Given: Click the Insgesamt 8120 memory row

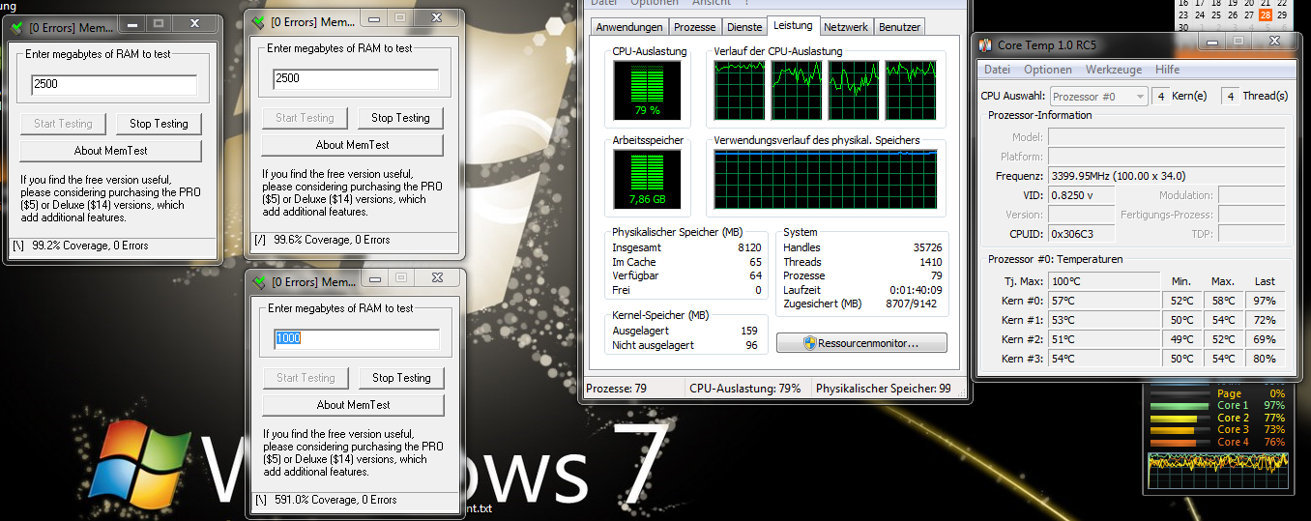Looking at the screenshot, I should (x=686, y=247).
